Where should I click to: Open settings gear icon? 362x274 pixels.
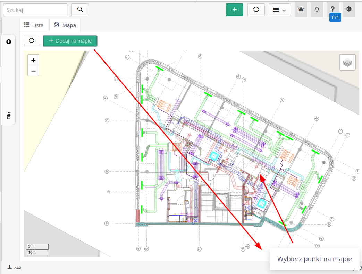pos(349,9)
